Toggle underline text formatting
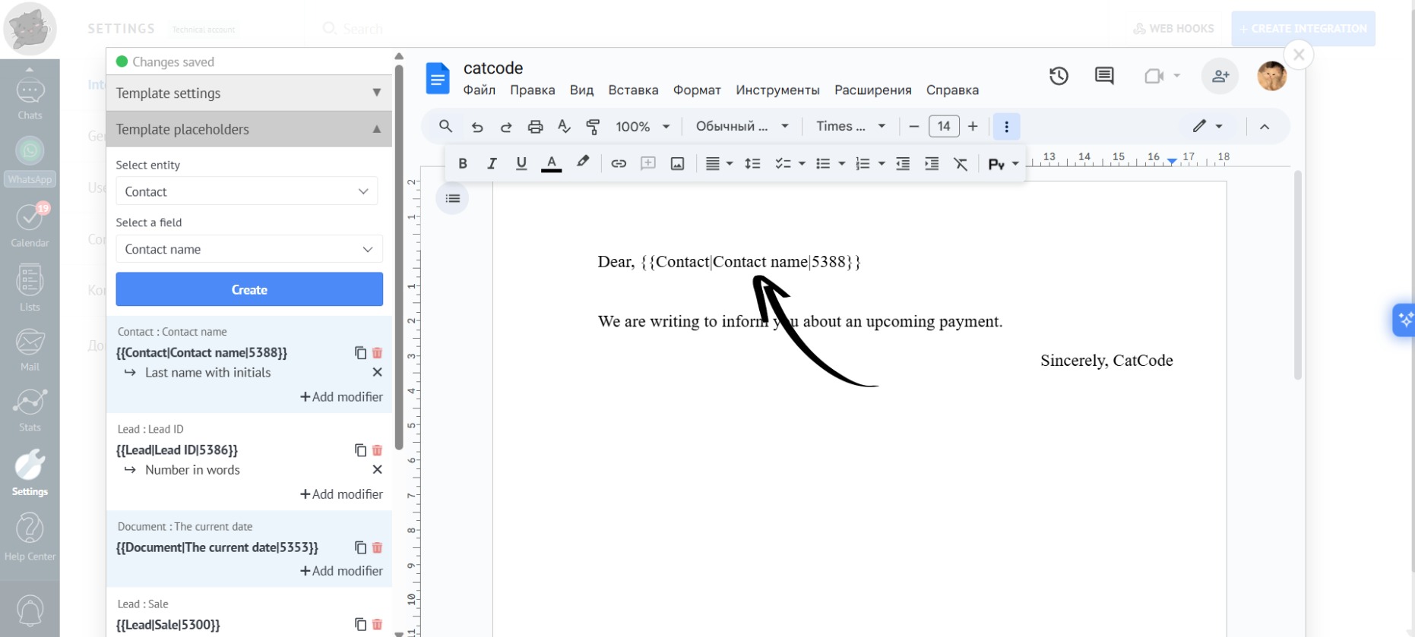Screen dimensions: 1415x637 pyautogui.click(x=521, y=163)
